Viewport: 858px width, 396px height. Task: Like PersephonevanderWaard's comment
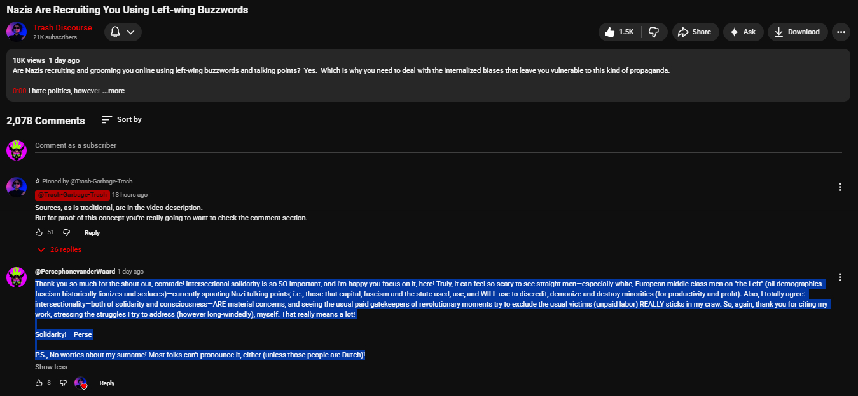[39, 383]
